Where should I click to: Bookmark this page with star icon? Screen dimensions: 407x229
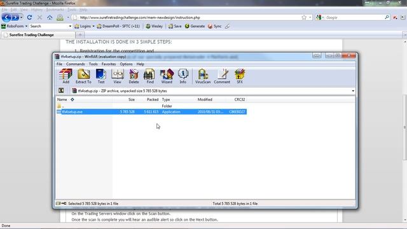(304, 17)
